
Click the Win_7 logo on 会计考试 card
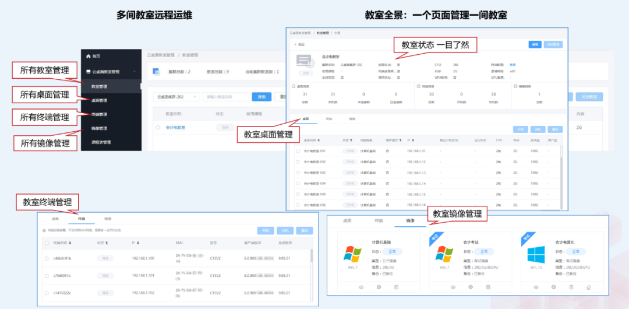click(x=444, y=254)
